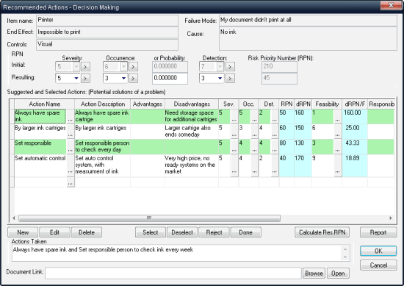
Task: Expand the Resulting Severity dropdown
Action: point(76,78)
